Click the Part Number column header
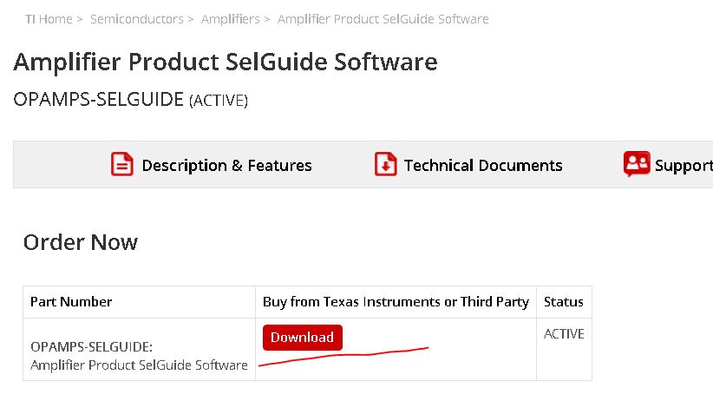 click(71, 301)
